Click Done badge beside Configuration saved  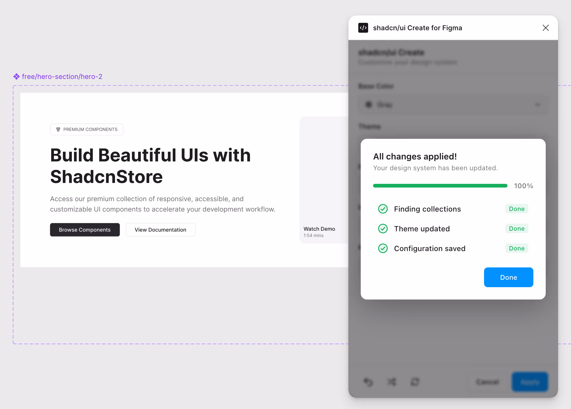click(x=517, y=248)
